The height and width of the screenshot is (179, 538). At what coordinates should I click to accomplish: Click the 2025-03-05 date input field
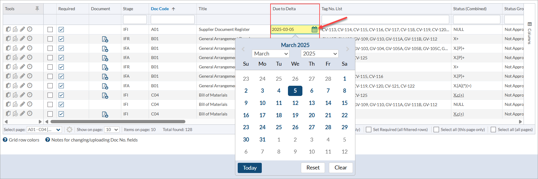click(291, 29)
